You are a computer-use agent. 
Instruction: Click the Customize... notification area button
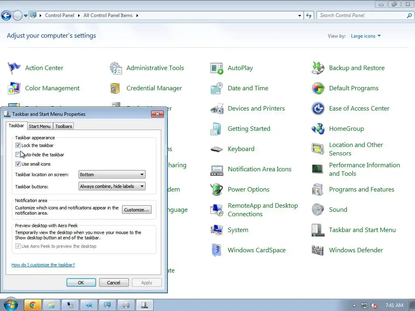137,210
